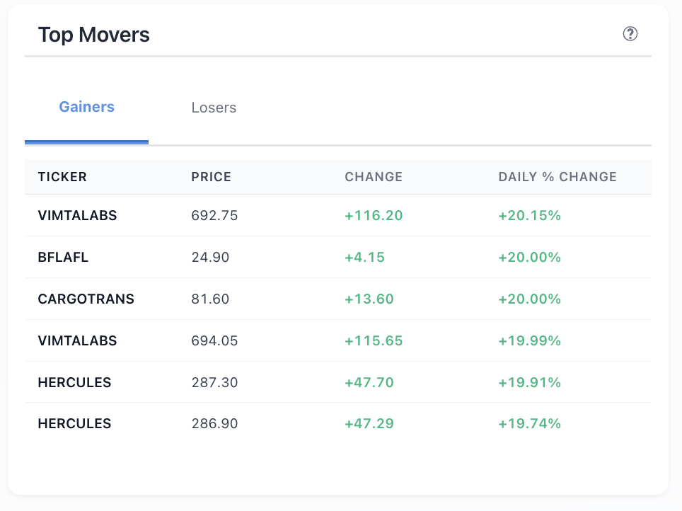The width and height of the screenshot is (682, 511).
Task: Click the CHANGE column header
Action: [x=373, y=177]
